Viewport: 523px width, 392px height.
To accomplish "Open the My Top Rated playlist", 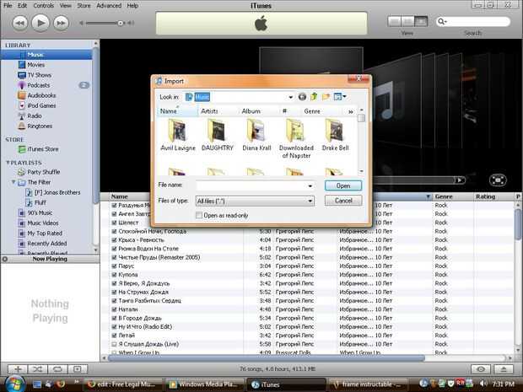I will point(45,234).
